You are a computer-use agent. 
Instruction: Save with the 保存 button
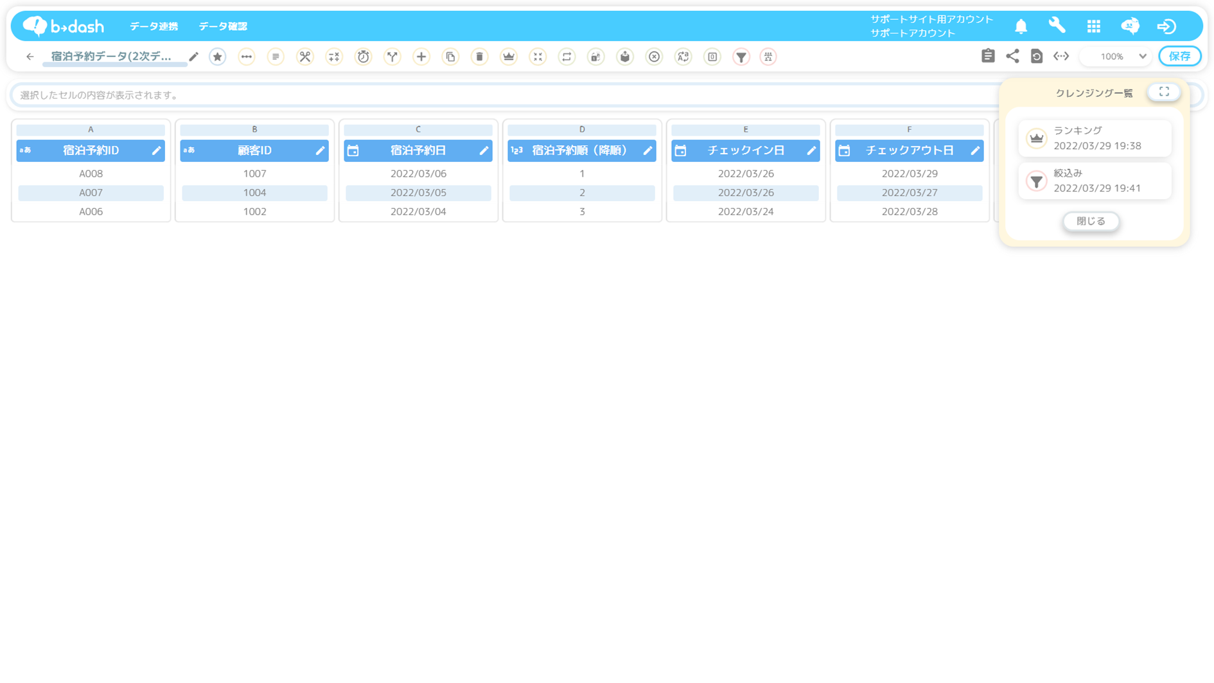pos(1180,57)
